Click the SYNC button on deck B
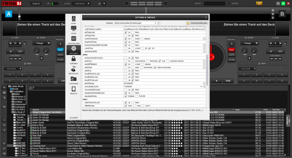Screen dimensions: 292x158 (x=228, y=81)
